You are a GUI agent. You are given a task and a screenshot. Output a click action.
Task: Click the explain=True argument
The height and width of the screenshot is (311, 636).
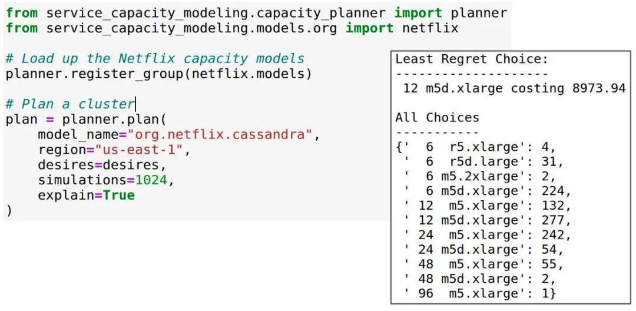pyautogui.click(x=86, y=196)
